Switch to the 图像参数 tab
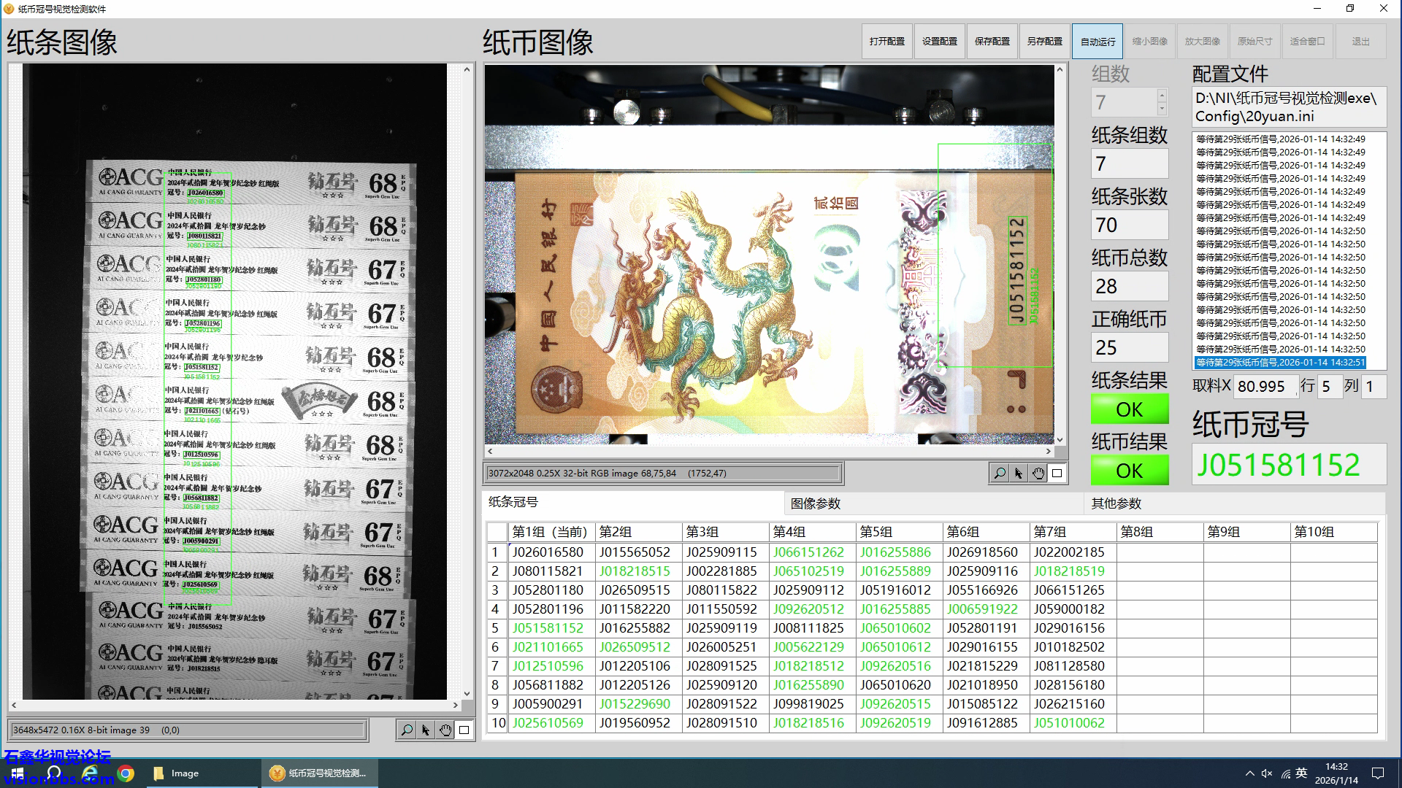 (x=815, y=503)
